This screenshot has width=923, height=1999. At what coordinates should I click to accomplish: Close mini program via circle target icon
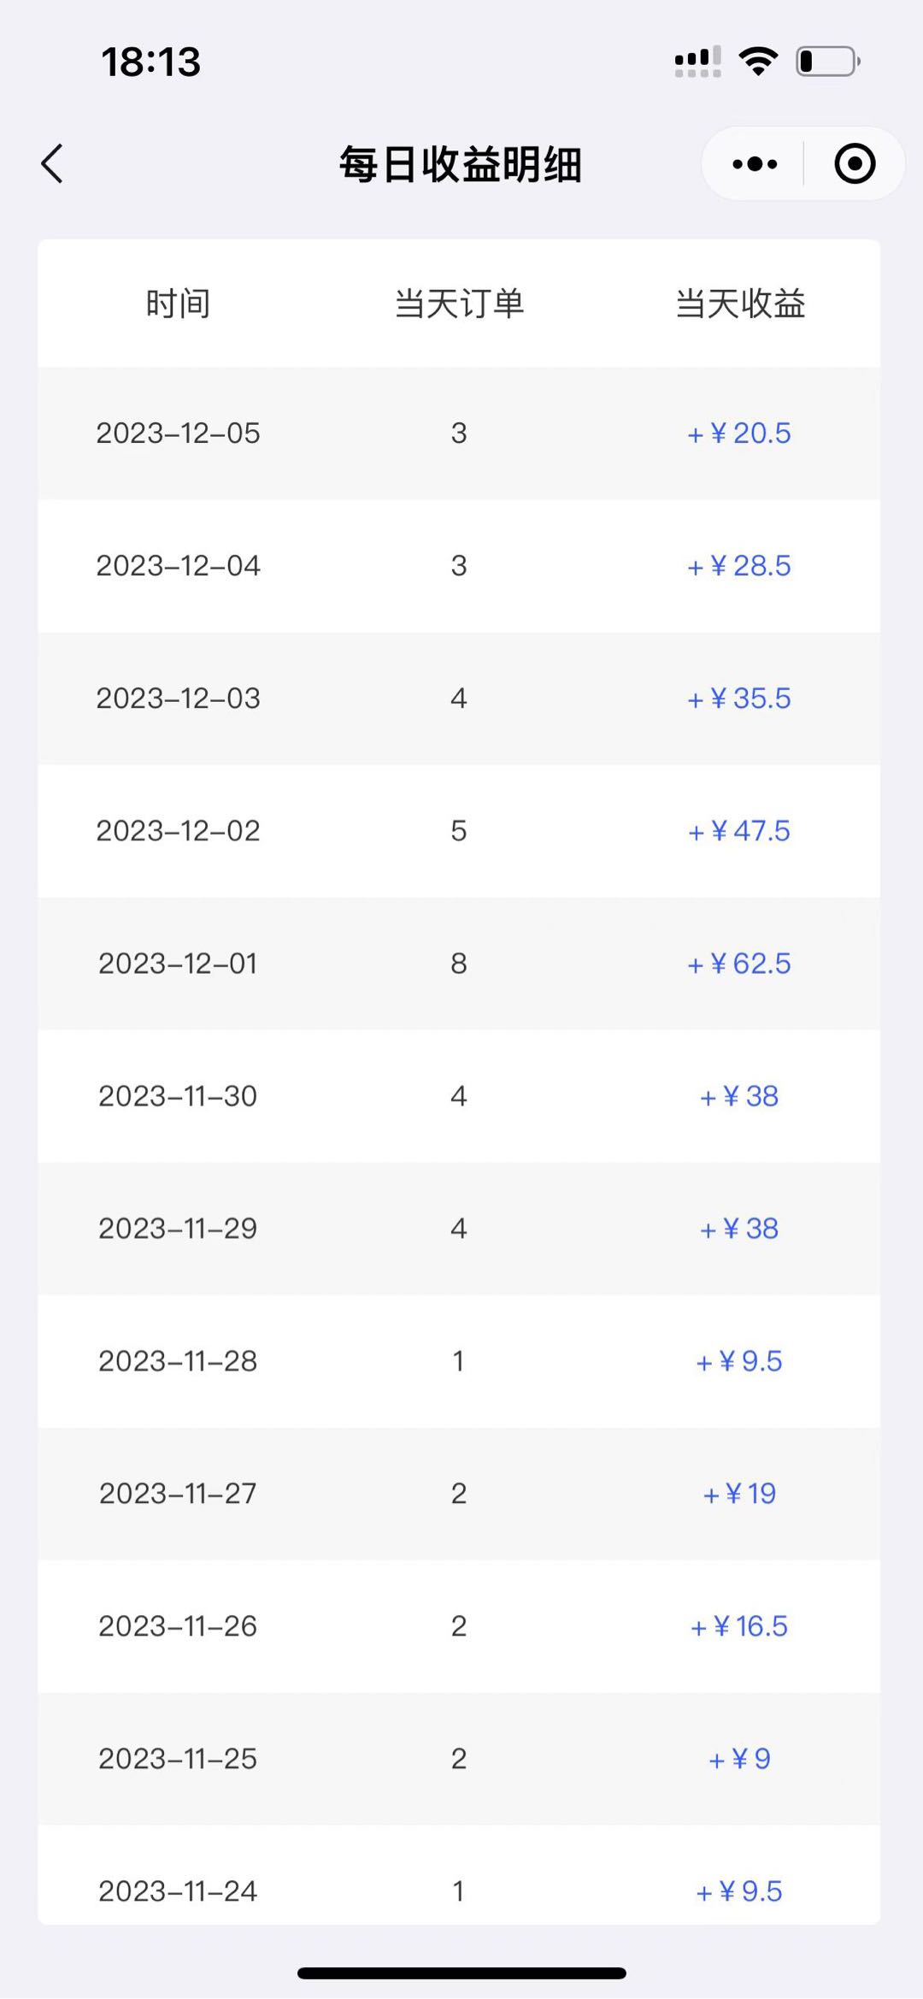click(x=855, y=163)
